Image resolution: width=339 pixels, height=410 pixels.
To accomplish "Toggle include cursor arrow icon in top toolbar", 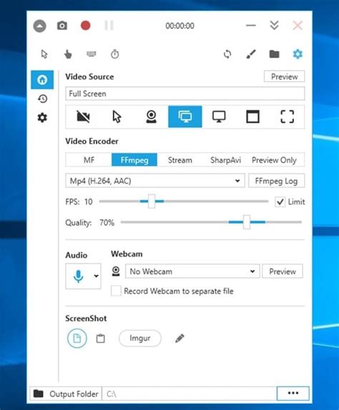I will pos(44,54).
